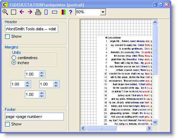
Task: Open the 50% zoom dropdown arrow
Action: tap(103, 12)
